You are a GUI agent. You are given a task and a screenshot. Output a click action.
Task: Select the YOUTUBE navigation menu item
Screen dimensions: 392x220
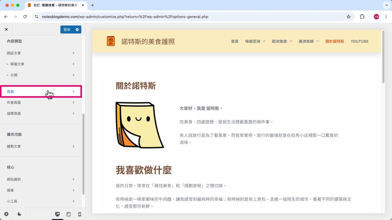click(x=360, y=41)
